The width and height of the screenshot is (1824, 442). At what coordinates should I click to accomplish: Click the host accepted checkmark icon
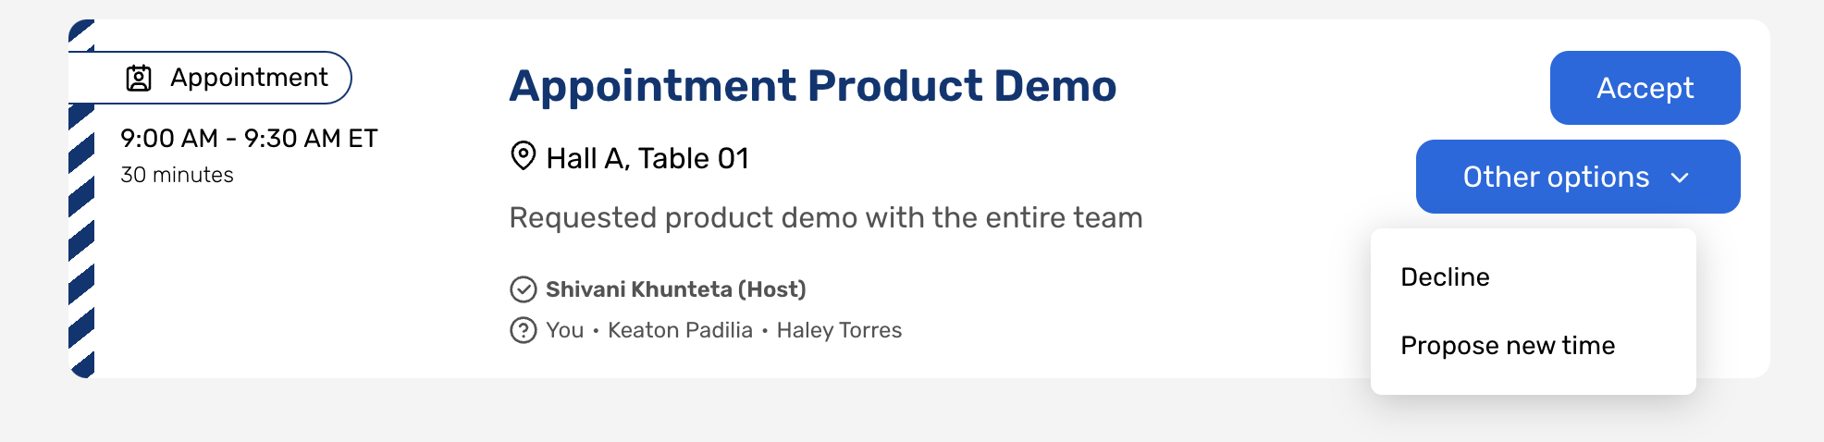(x=524, y=289)
